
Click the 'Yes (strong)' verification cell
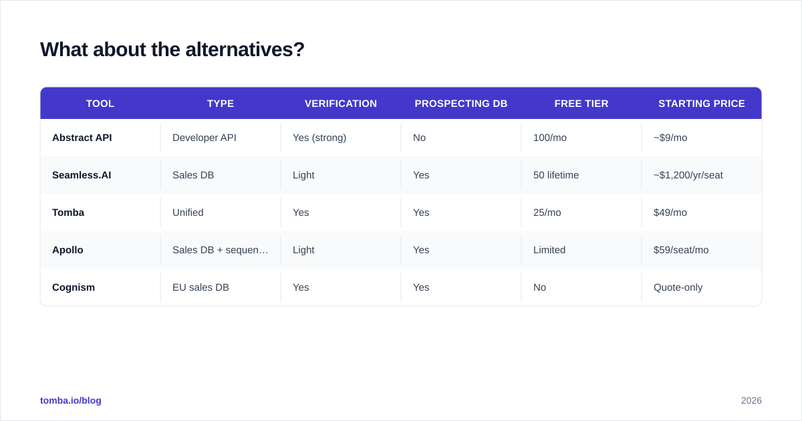341,138
